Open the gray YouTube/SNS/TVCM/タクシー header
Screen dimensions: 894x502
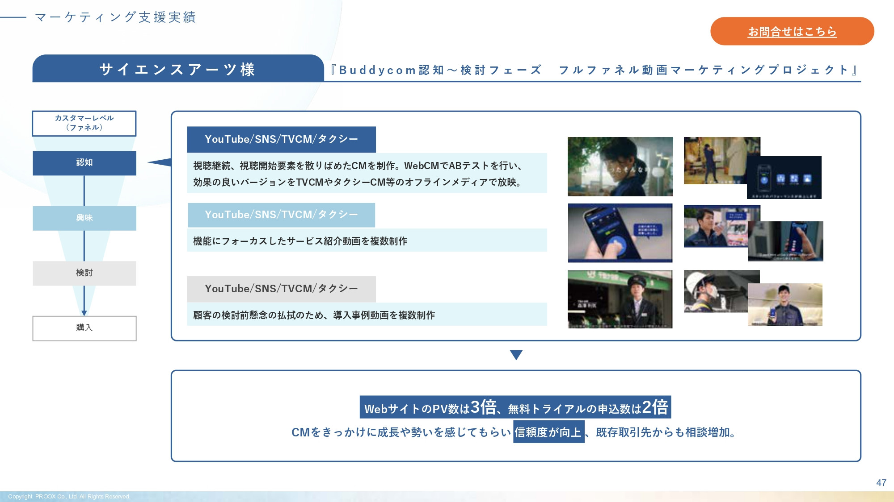point(282,289)
